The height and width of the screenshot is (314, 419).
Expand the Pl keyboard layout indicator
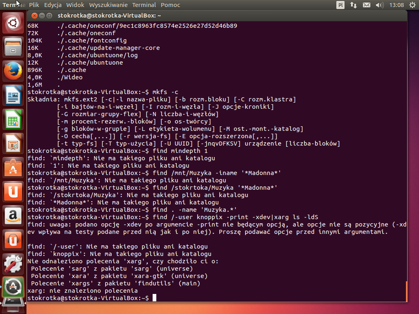pyautogui.click(x=340, y=5)
